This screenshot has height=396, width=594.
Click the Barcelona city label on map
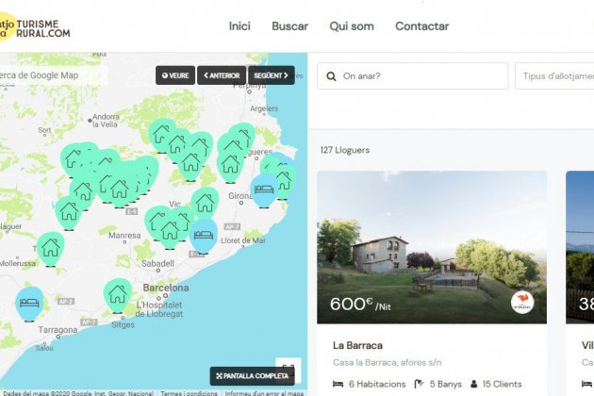pos(166,288)
